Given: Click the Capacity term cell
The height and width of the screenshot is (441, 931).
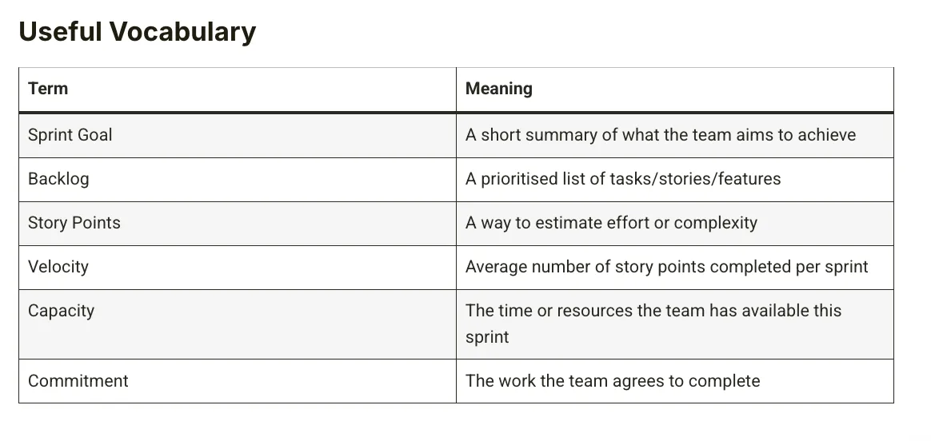Looking at the screenshot, I should click(x=238, y=324).
